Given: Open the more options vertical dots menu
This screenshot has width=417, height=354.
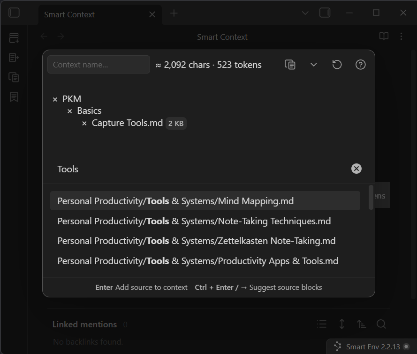Looking at the screenshot, I should pos(401,37).
